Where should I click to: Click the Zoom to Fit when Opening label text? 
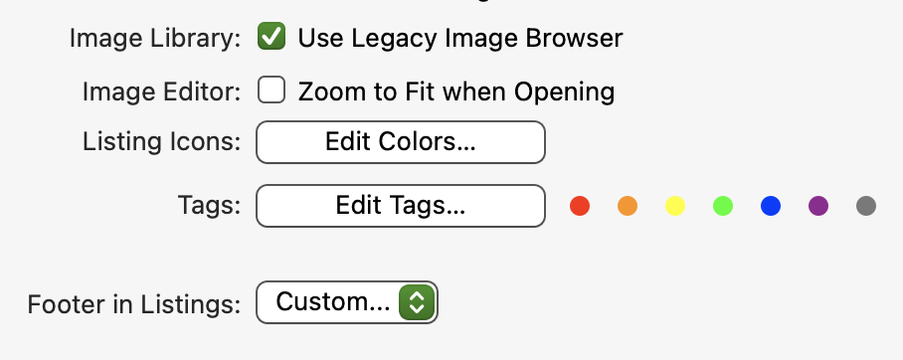pos(456,91)
